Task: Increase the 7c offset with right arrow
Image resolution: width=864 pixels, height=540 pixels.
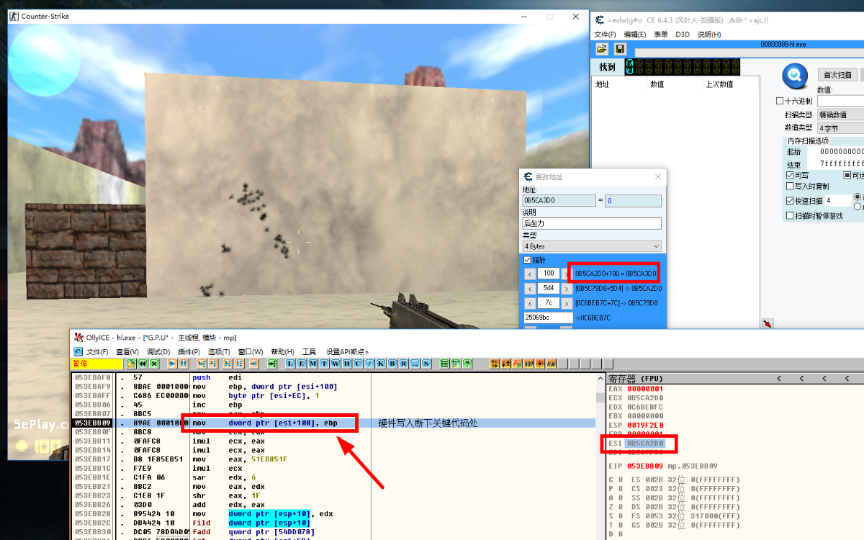Action: [565, 303]
